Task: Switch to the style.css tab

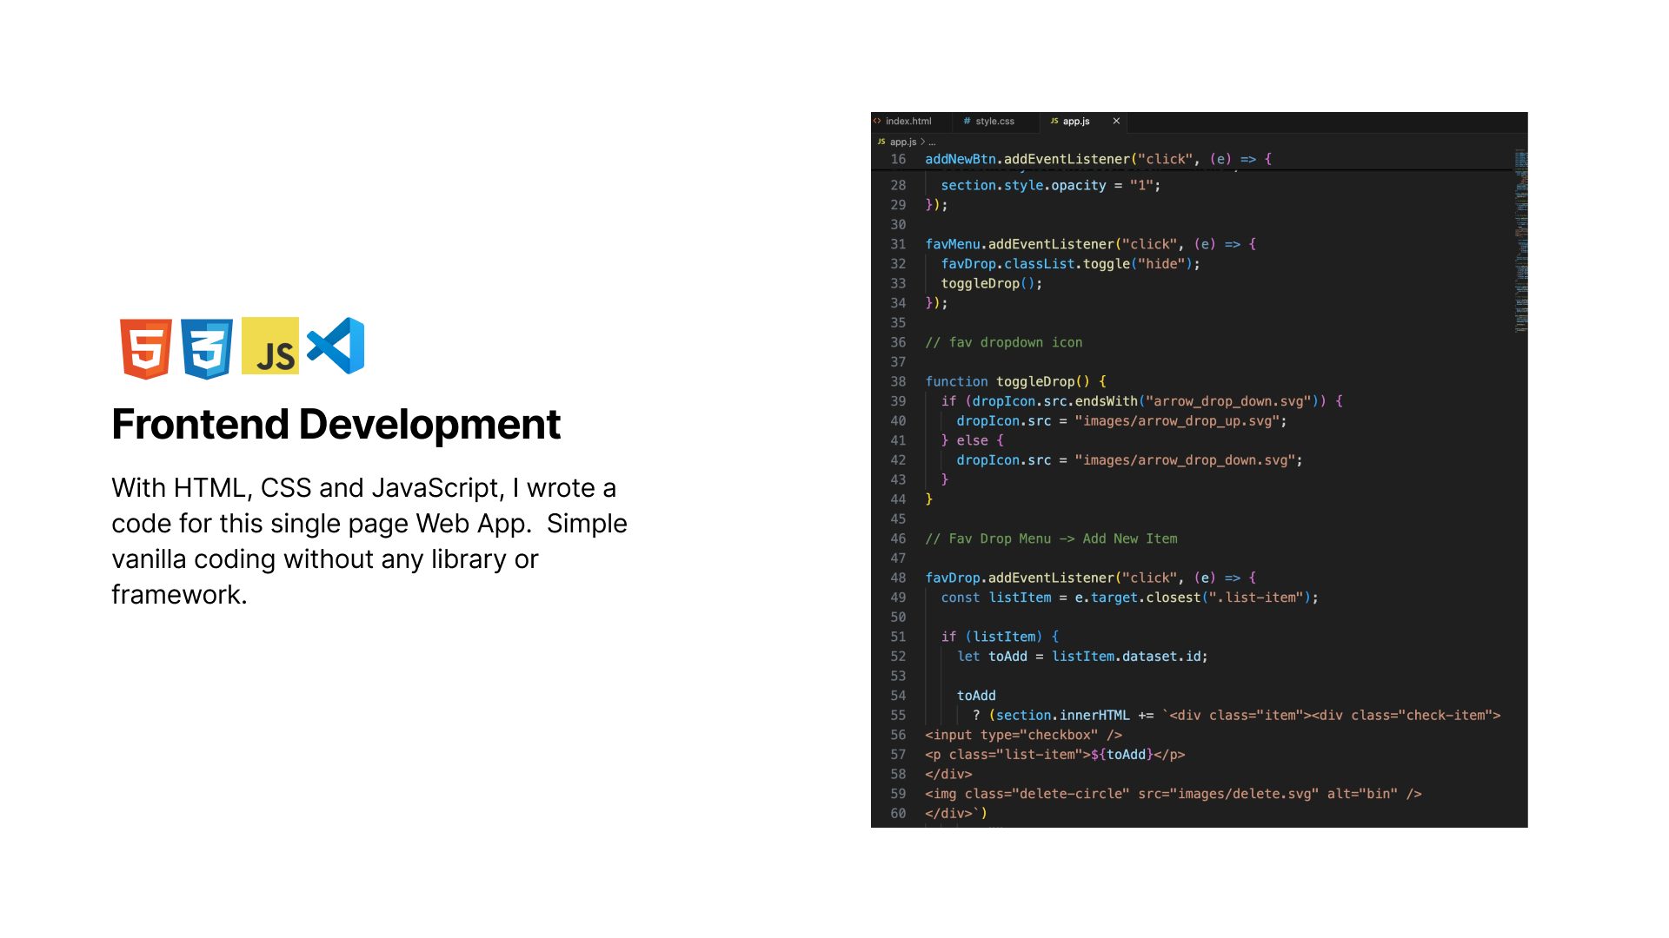Action: click(x=994, y=122)
